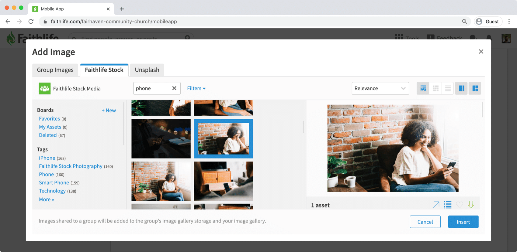Open asset in new window arrow icon
The width and height of the screenshot is (517, 252).
point(436,205)
